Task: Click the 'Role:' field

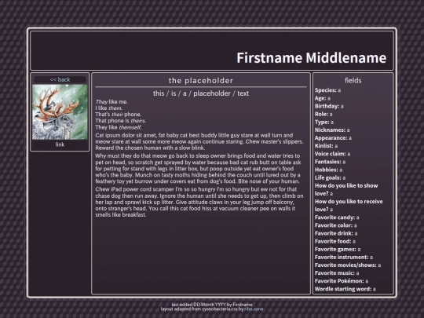Action: [x=323, y=114]
